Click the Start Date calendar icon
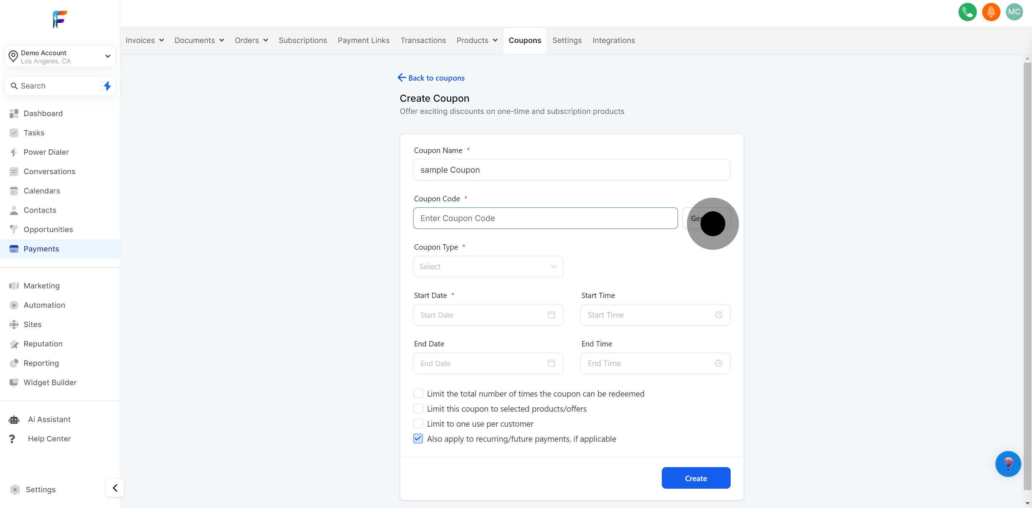 pyautogui.click(x=551, y=315)
